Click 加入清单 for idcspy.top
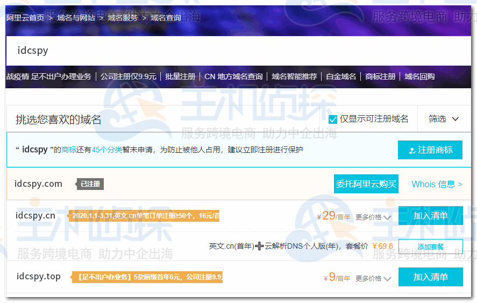The width and height of the screenshot is (477, 303). pos(430,277)
